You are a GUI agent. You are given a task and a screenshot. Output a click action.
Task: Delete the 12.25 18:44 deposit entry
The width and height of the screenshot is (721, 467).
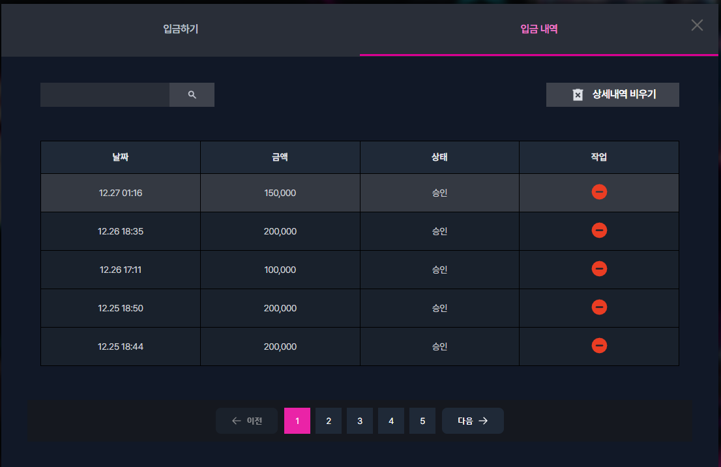click(599, 345)
